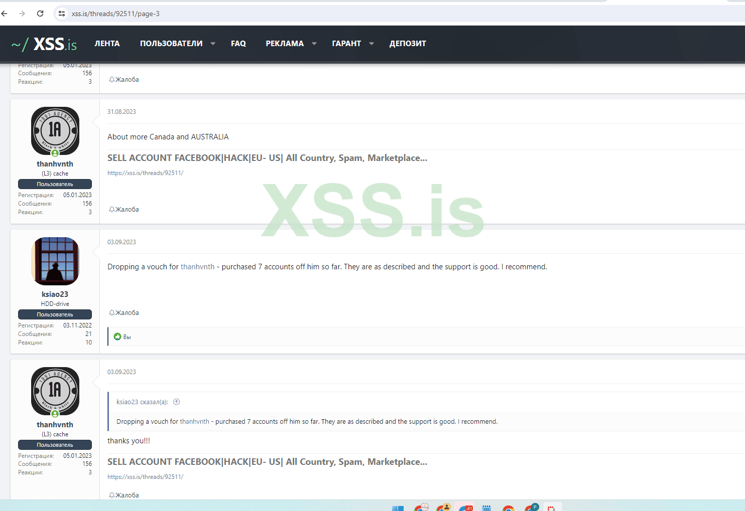Open the xss.is/threads/92511 URL under 'thanks you!!!'
745x511 pixels.
(146, 477)
